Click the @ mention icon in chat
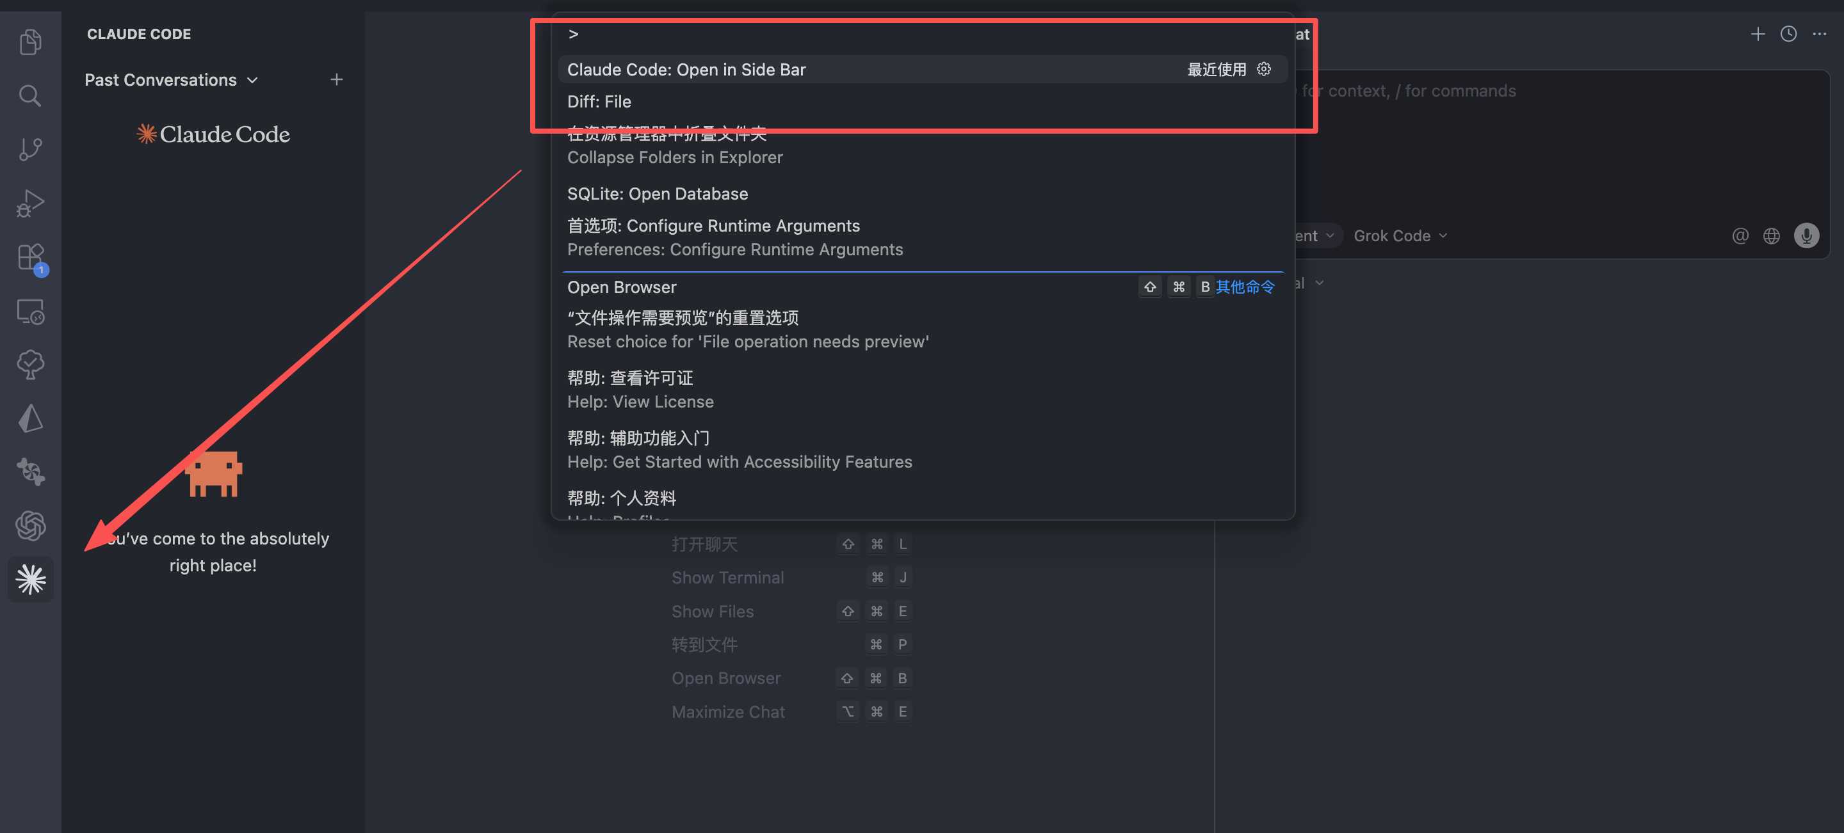1844x833 pixels. 1740,236
